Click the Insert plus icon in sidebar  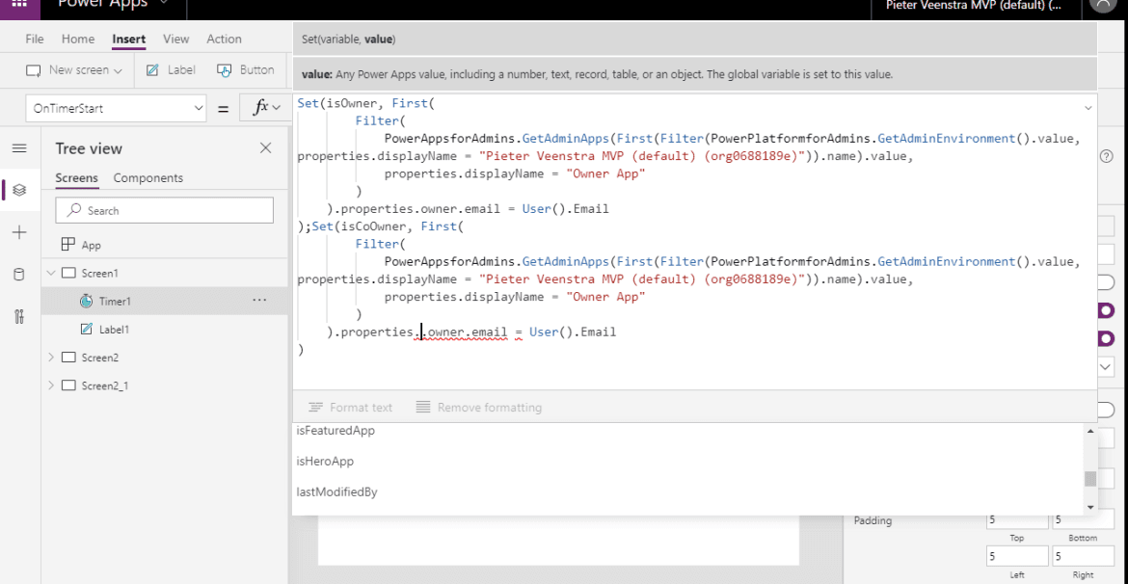point(19,232)
